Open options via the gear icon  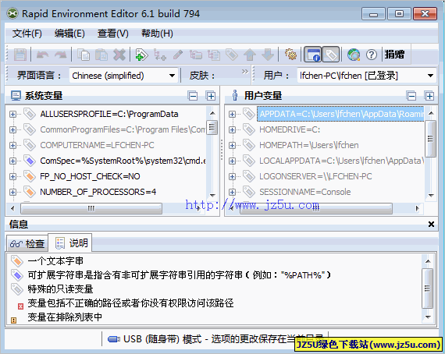point(290,55)
